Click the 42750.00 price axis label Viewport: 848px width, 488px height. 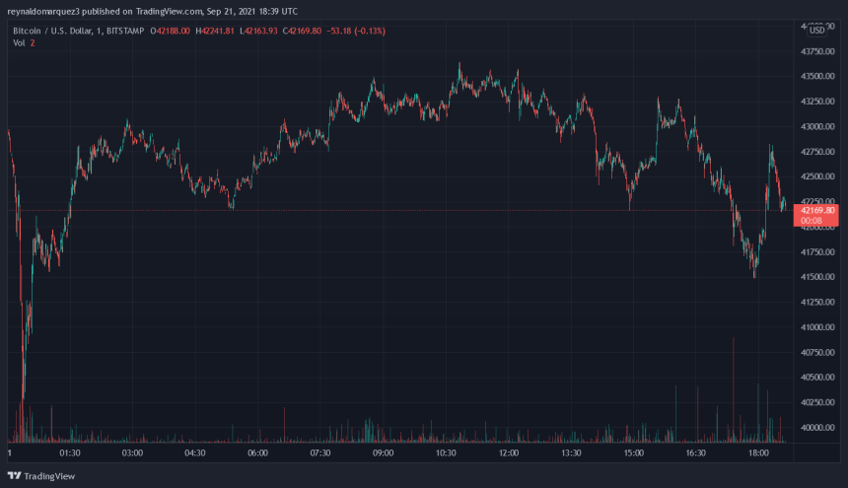[817, 152]
